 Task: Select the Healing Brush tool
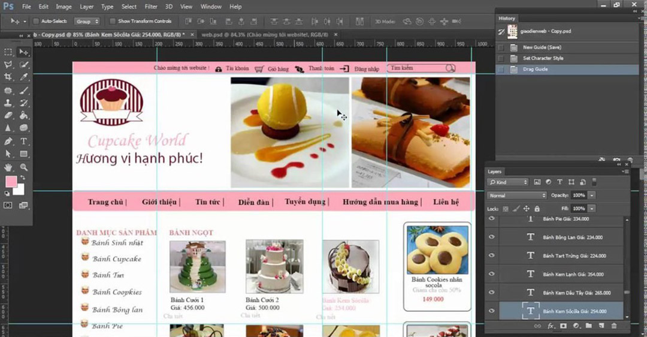[x=8, y=91]
